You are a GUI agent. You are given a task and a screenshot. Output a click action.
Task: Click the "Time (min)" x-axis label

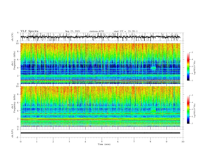[x=104, y=144]
